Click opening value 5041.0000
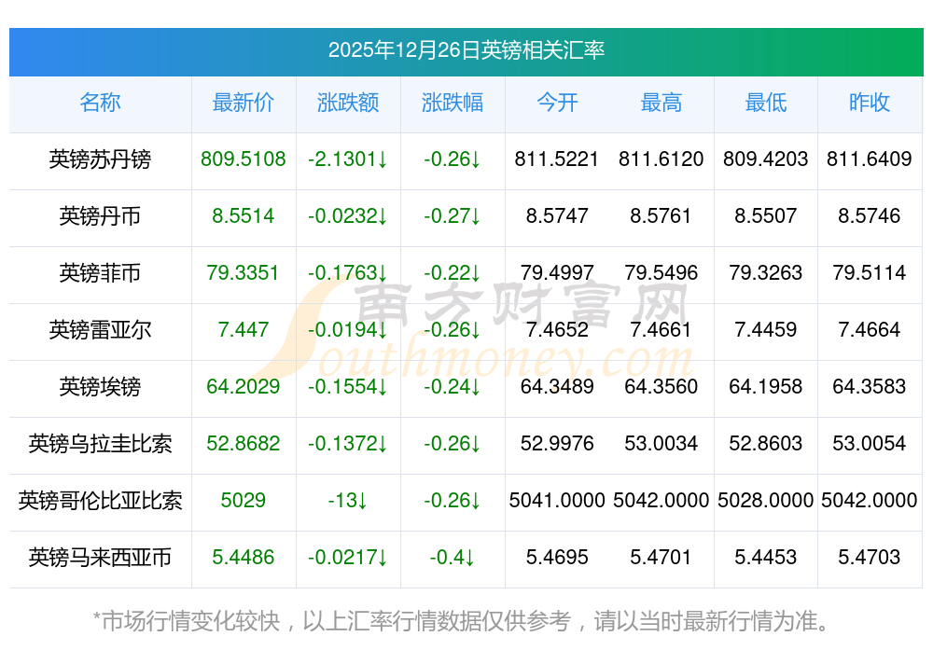 (557, 500)
